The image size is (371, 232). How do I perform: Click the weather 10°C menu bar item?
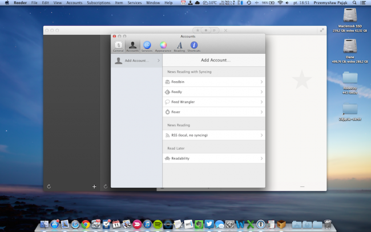tap(209, 3)
